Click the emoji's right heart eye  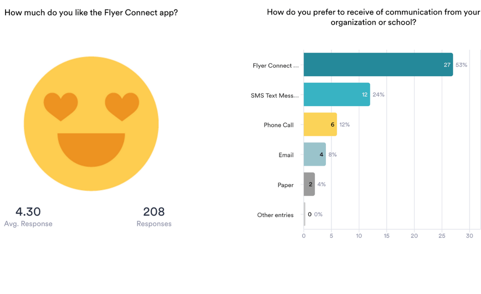click(122, 105)
